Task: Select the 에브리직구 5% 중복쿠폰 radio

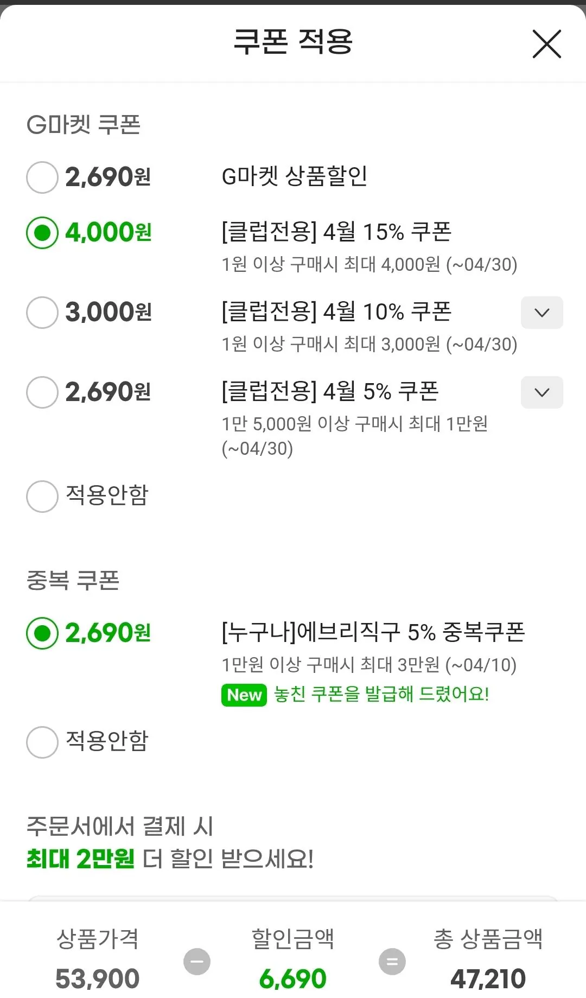Action: [x=42, y=633]
